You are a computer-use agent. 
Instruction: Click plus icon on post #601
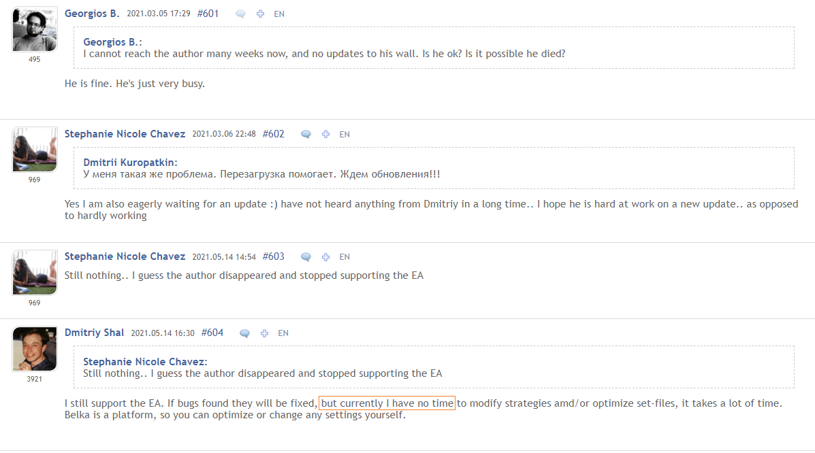click(x=260, y=14)
